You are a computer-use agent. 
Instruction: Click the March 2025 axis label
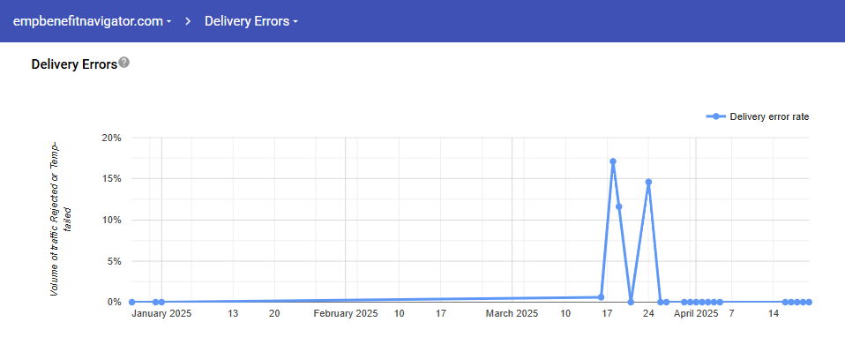512,314
